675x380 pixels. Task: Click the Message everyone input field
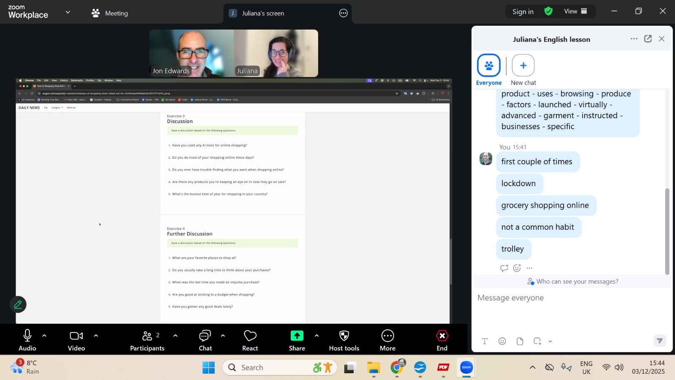coord(570,298)
